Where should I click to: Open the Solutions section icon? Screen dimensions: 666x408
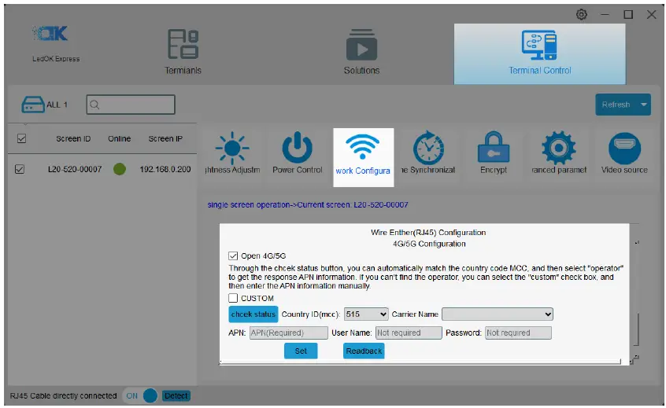[x=361, y=44]
